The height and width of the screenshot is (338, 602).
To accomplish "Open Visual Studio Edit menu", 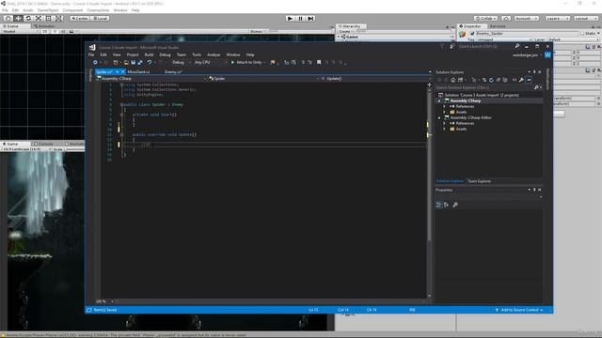I will point(103,54).
